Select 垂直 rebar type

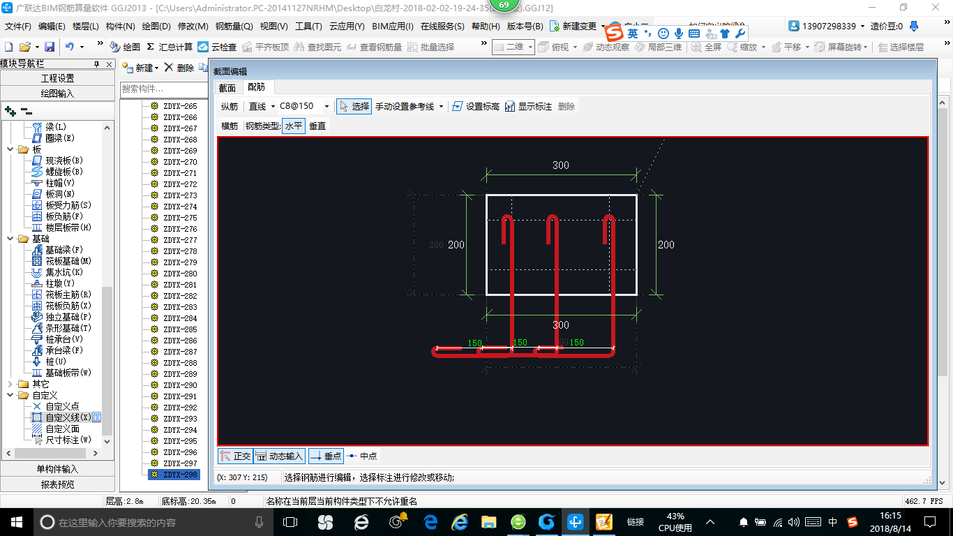pos(317,126)
